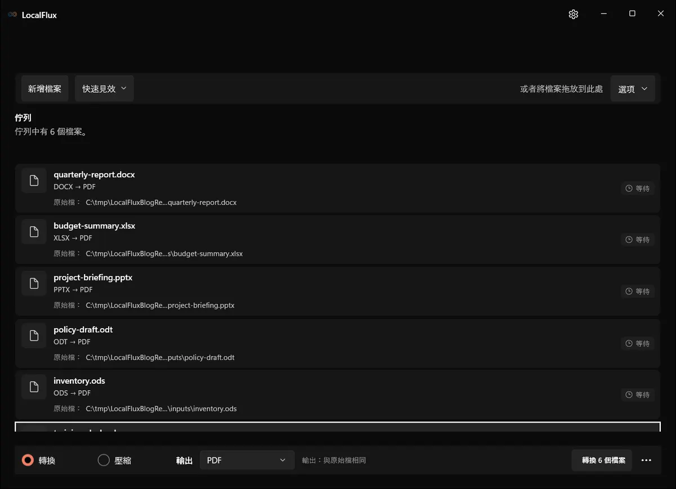Select file name inventory.ods
The height and width of the screenshot is (489, 676).
click(79, 381)
